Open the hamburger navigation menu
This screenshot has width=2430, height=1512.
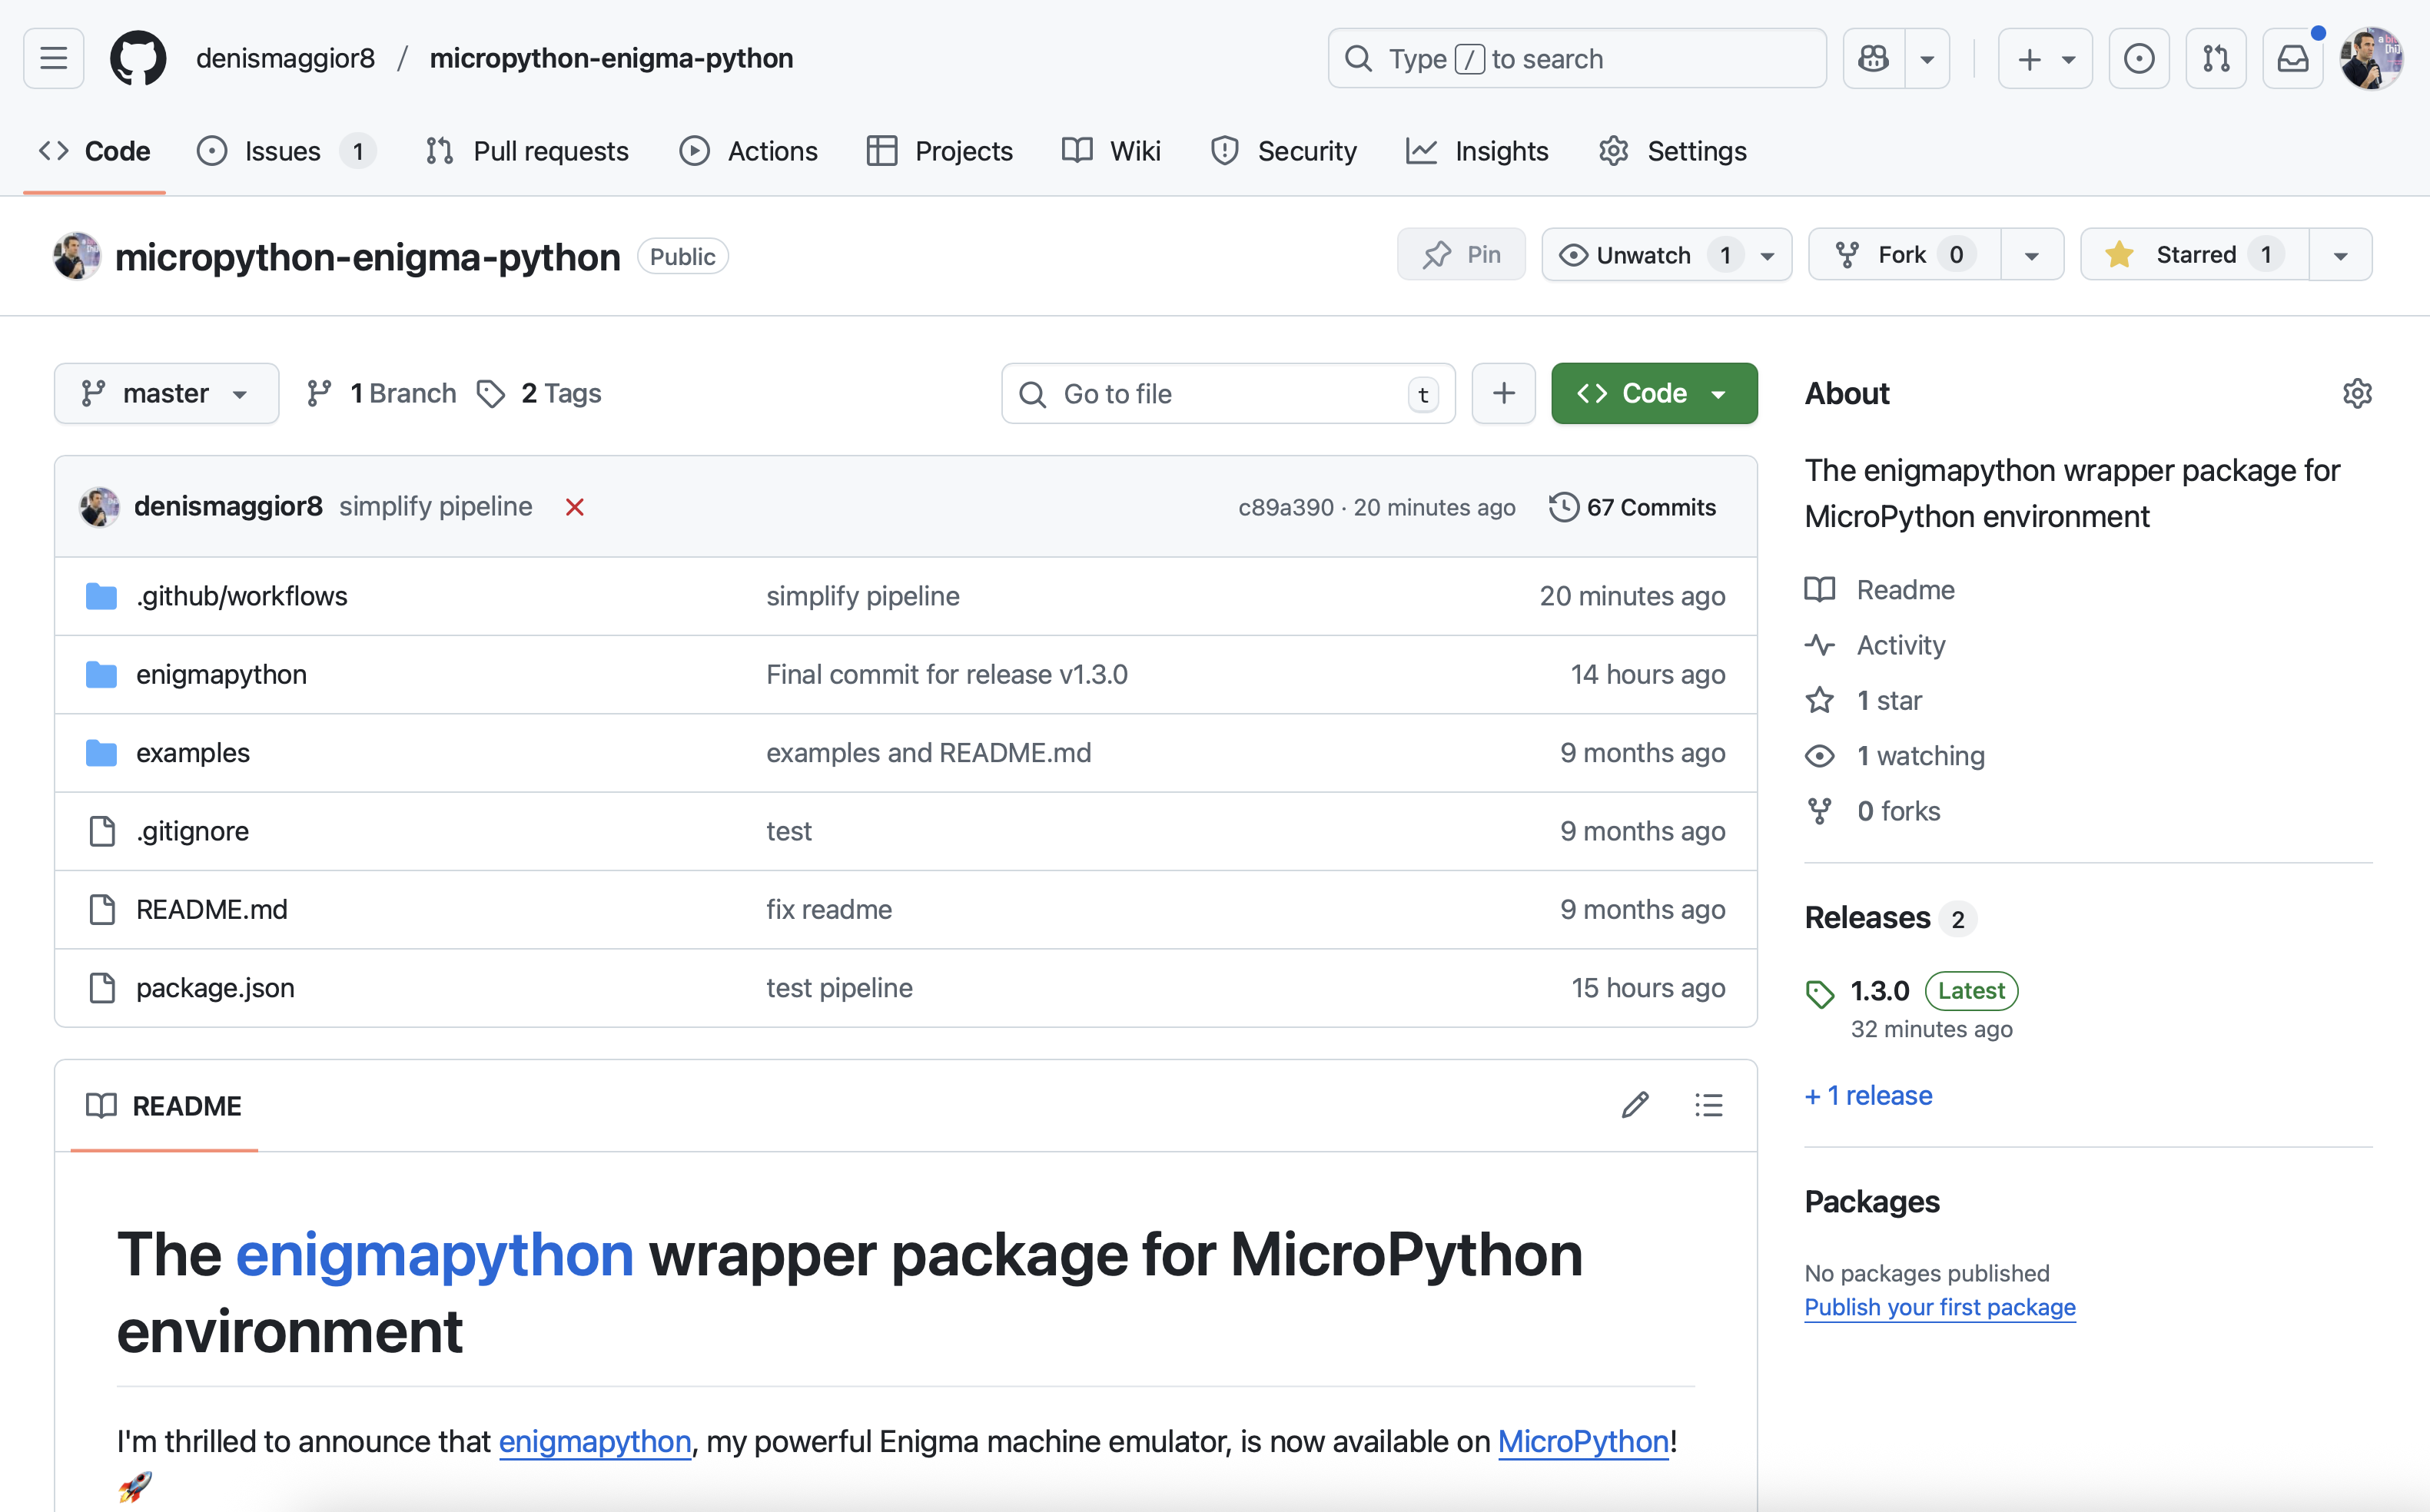pyautogui.click(x=54, y=58)
